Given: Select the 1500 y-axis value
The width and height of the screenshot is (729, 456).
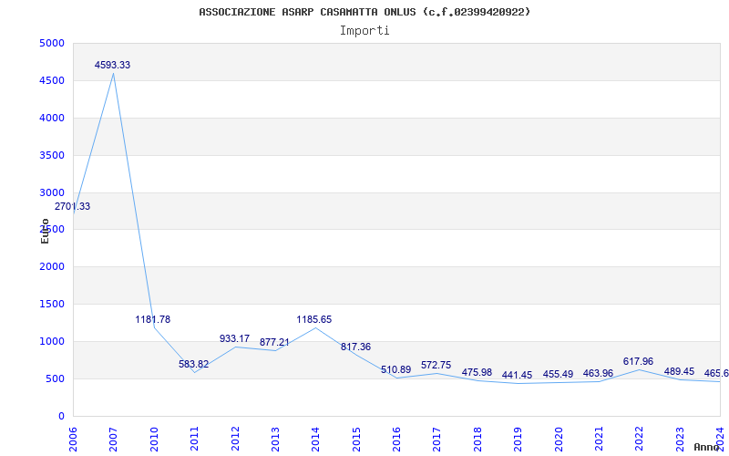Looking at the screenshot, I should (x=51, y=304).
